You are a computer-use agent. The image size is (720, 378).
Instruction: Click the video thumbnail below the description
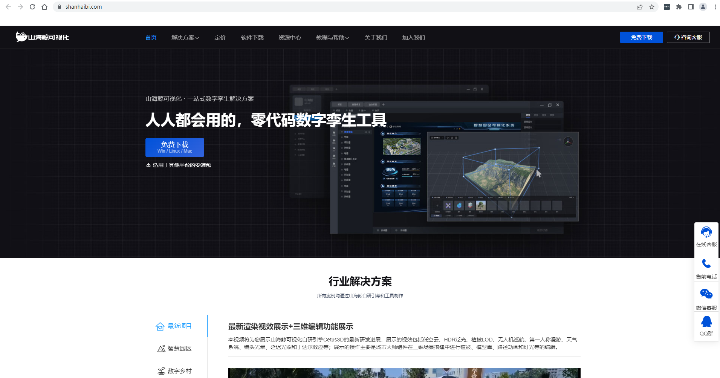[x=404, y=373]
